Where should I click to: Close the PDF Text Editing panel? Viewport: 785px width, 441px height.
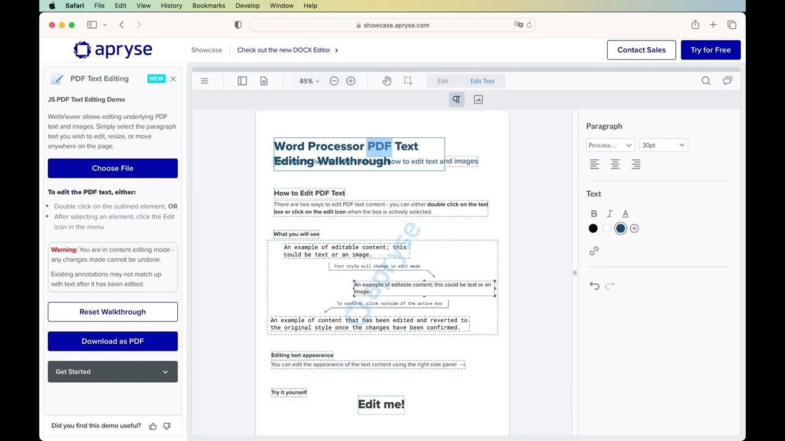point(173,78)
